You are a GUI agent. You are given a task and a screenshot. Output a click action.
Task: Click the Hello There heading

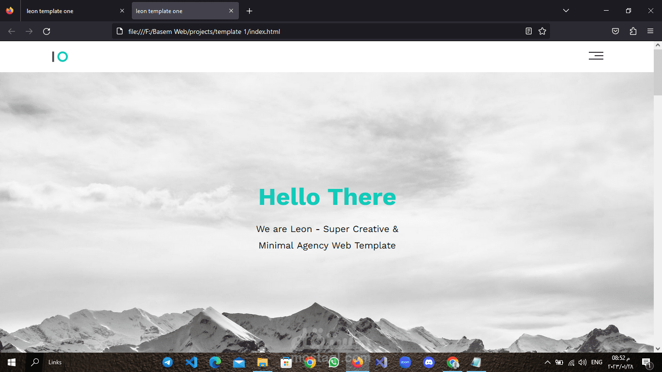pos(327,197)
